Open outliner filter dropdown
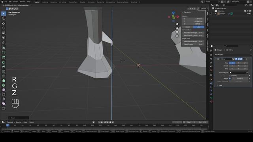253x142 pixels. 247,5
